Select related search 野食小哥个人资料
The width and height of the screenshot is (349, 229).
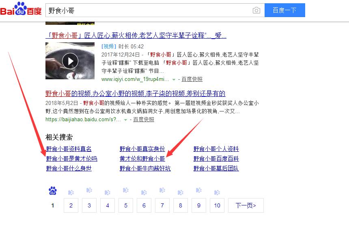[216, 149]
